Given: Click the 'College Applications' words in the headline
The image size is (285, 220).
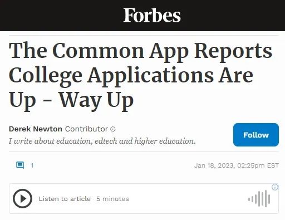Looking at the screenshot, I should click(x=131, y=76).
